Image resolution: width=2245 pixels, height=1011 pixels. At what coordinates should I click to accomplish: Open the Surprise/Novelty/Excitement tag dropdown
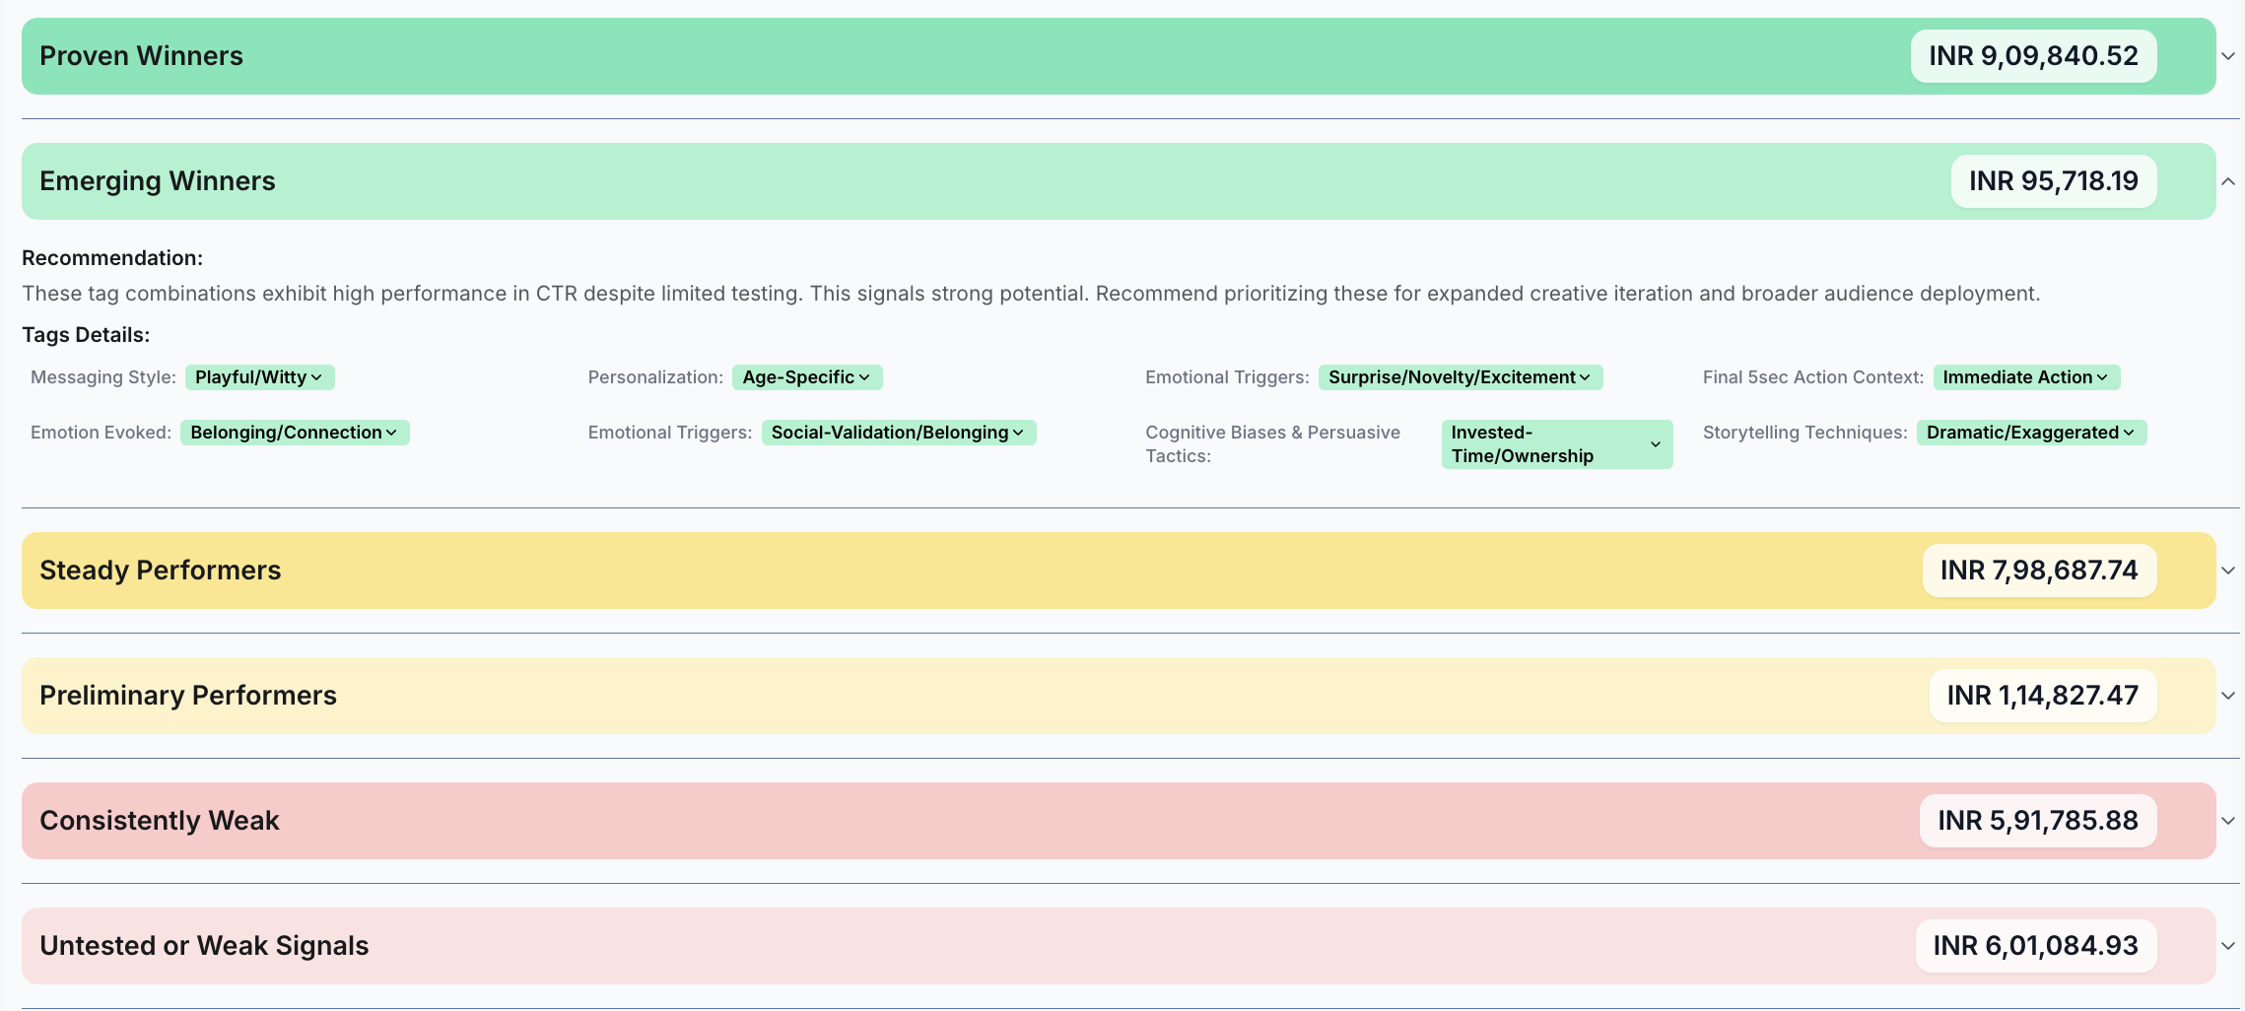(x=1460, y=377)
